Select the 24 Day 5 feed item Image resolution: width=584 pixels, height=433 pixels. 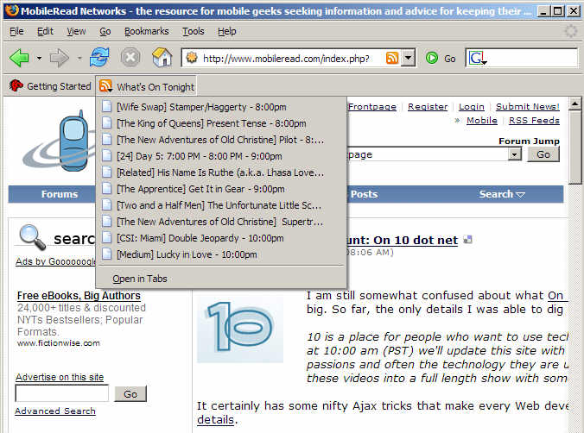click(221, 156)
